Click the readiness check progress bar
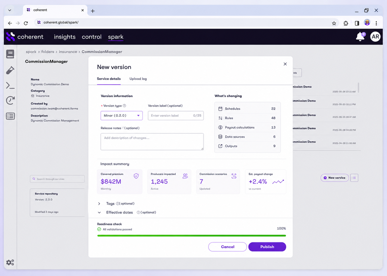This screenshot has height=276, width=387. pyautogui.click(x=192, y=236)
